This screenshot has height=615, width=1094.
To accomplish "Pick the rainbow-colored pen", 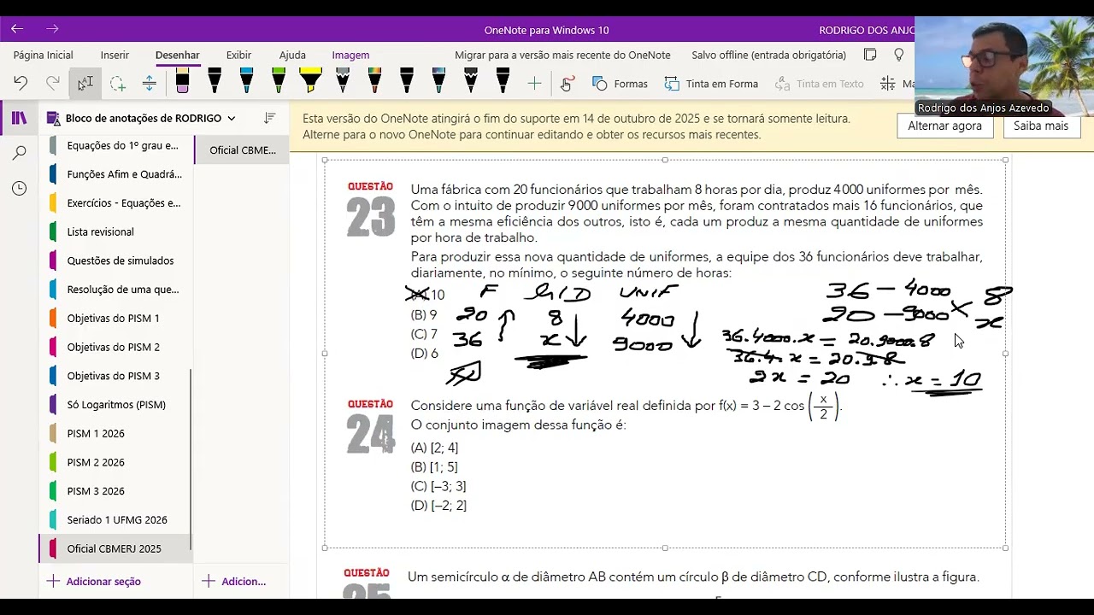I will 374,81.
